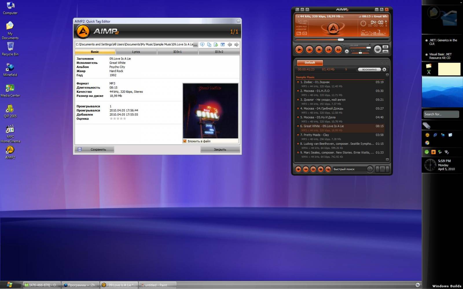Click fourth round button in playlist toolbar
This screenshot has height=289, width=463.
click(320, 169)
